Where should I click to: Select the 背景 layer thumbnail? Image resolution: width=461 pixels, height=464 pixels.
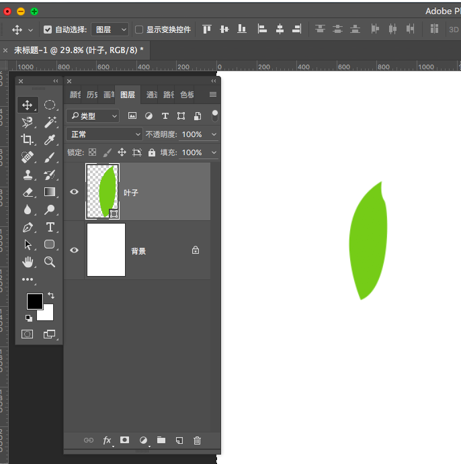pyautogui.click(x=106, y=250)
